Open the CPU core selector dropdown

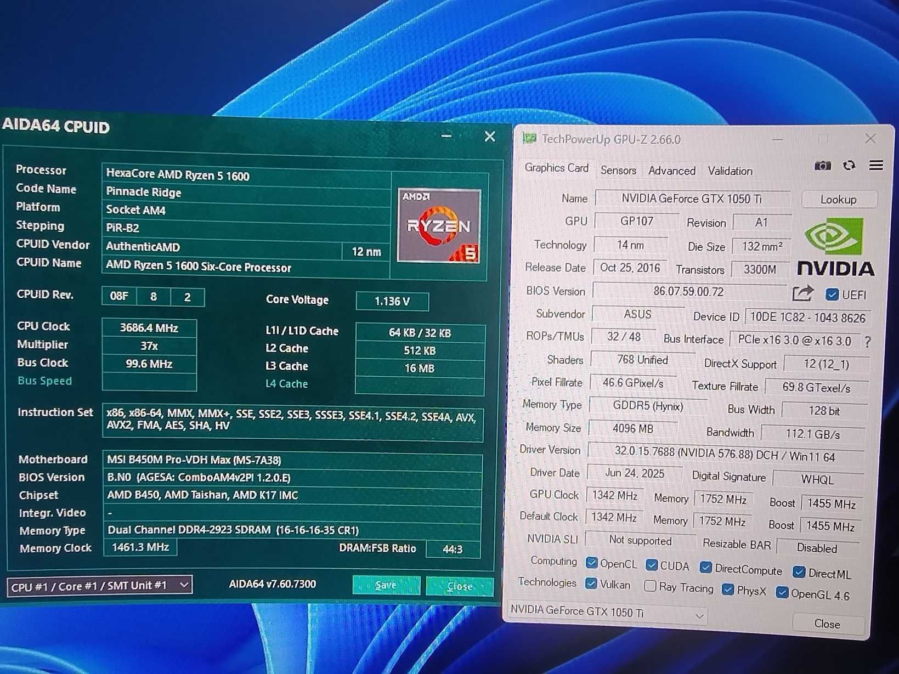[99, 586]
